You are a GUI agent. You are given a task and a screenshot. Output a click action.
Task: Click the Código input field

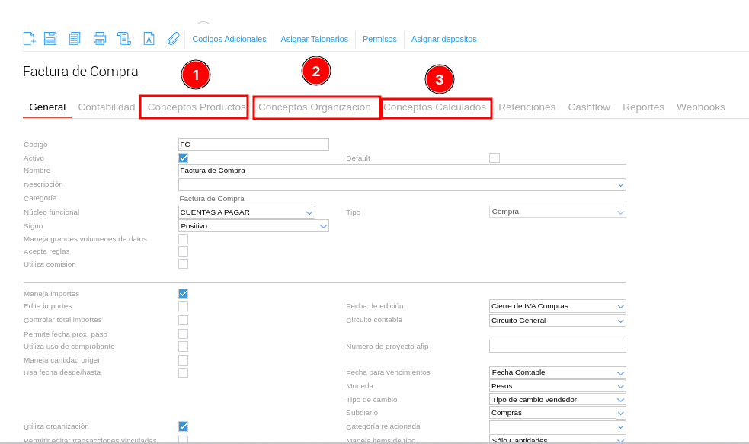[x=253, y=145]
